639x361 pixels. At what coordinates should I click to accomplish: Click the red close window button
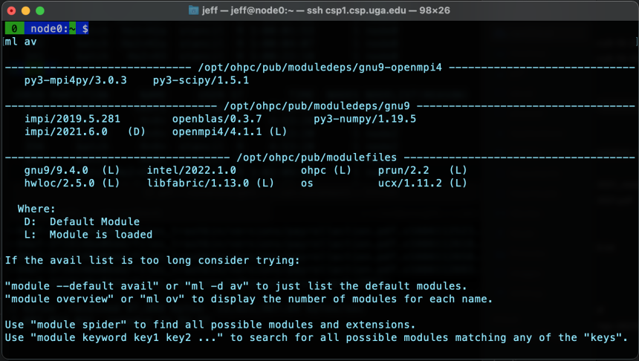pos(12,10)
